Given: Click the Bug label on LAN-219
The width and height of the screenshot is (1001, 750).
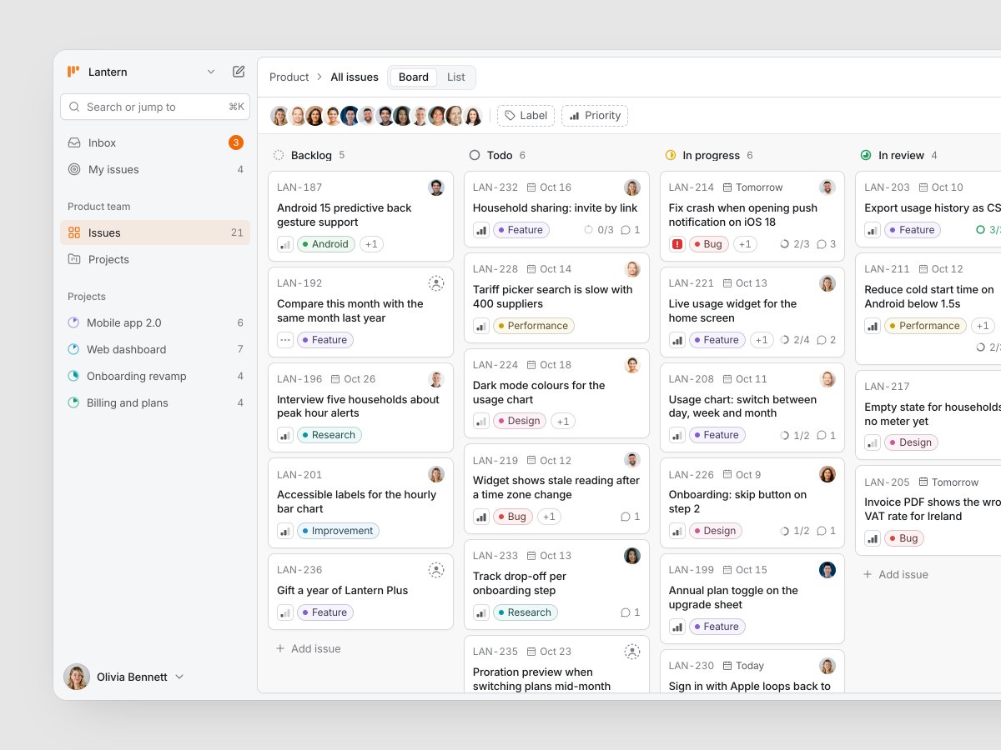Looking at the screenshot, I should point(513,517).
